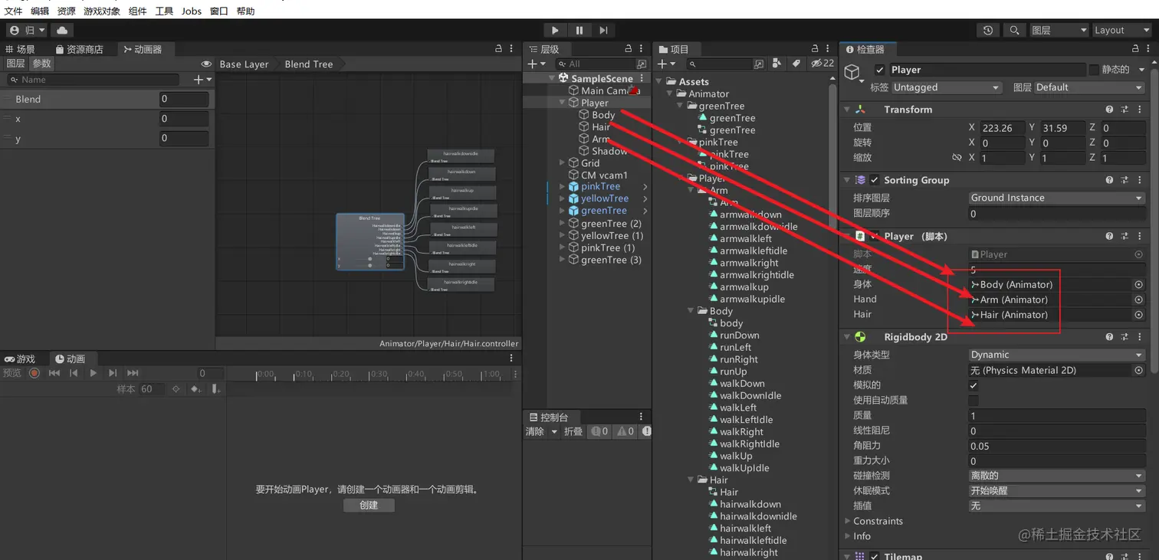
Task: Lock the Inspector with the padlock icon
Action: coord(1134,48)
